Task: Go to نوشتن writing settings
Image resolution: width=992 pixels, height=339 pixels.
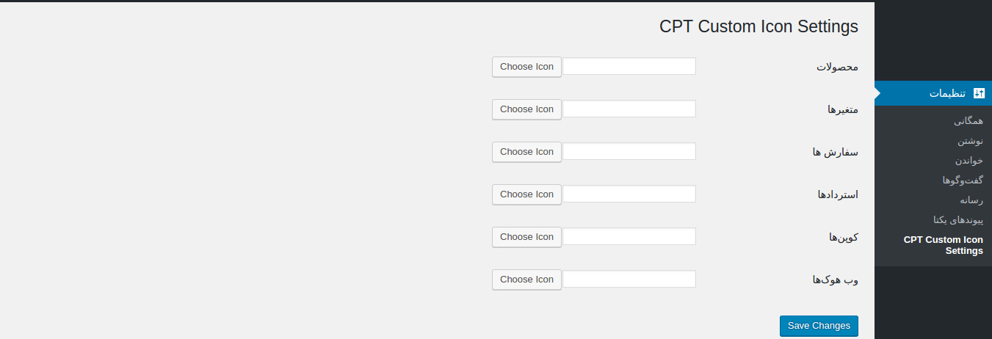Action: click(970, 141)
